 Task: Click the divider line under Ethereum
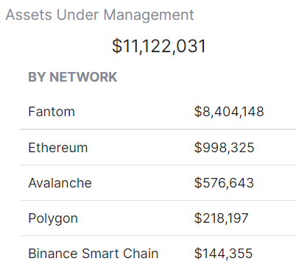158,165
